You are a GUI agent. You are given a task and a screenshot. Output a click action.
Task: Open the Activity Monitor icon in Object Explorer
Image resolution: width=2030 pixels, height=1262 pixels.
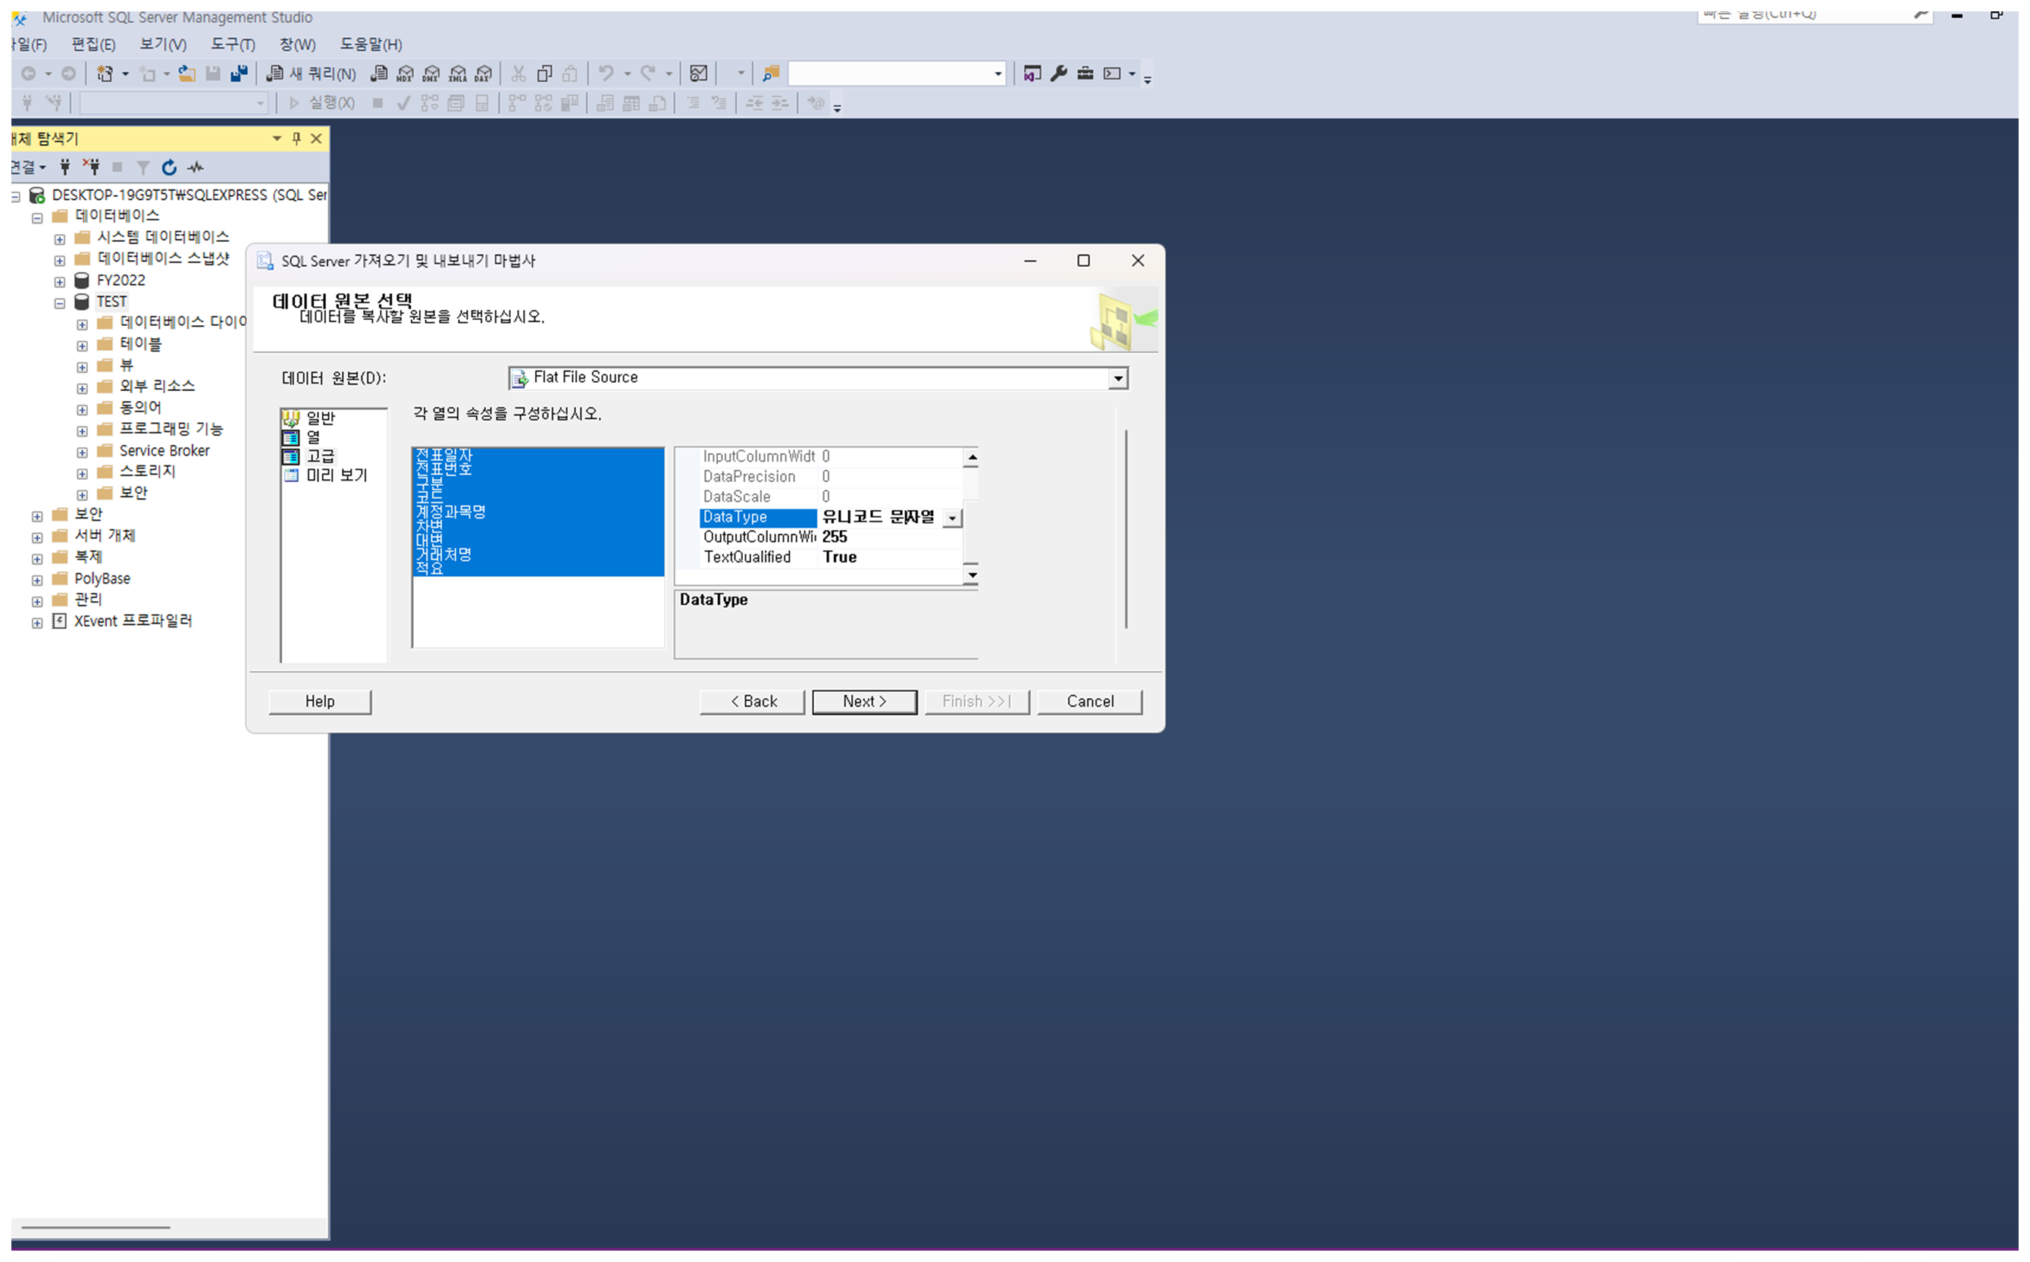click(x=196, y=168)
